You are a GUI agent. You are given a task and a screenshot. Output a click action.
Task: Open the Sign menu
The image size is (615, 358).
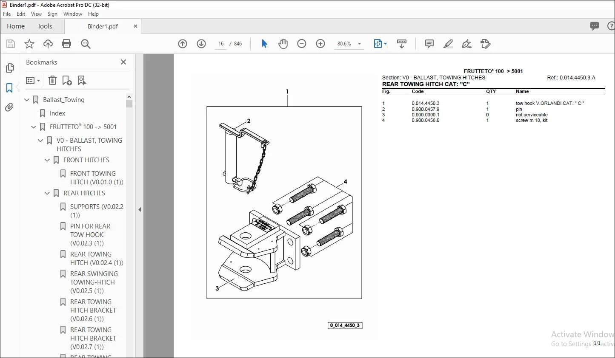[52, 14]
